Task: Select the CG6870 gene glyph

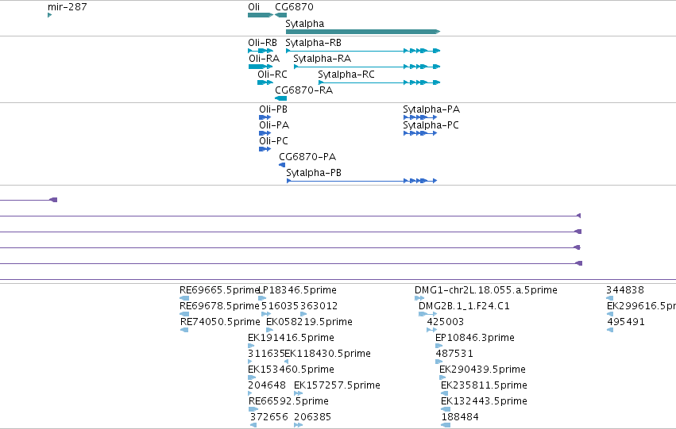Action: coord(280,15)
